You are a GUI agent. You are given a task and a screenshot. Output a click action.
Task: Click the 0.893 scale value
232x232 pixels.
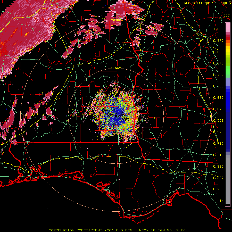pos(218,52)
